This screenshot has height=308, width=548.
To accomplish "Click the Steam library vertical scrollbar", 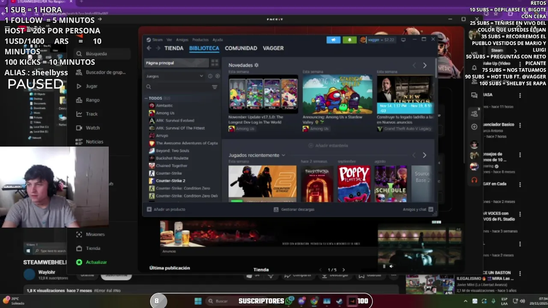I will [x=436, y=68].
